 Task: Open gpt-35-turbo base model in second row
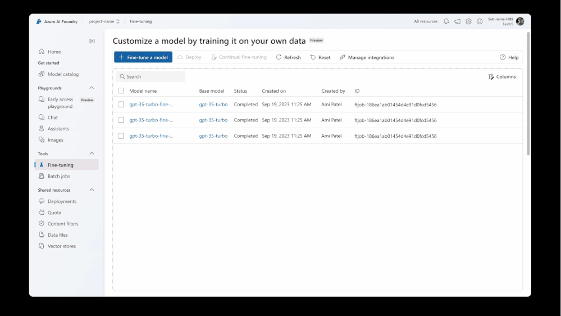tap(213, 120)
